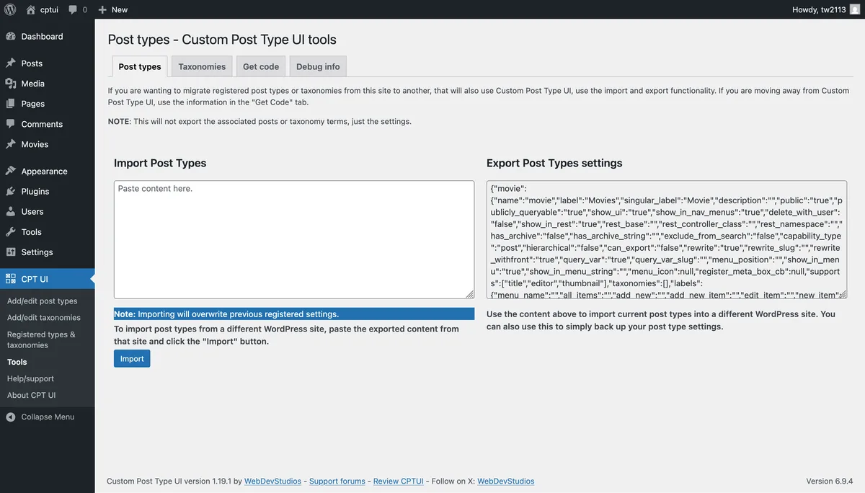Open Registered types & taxonomies
Screen dimensions: 865x493
click(41, 339)
